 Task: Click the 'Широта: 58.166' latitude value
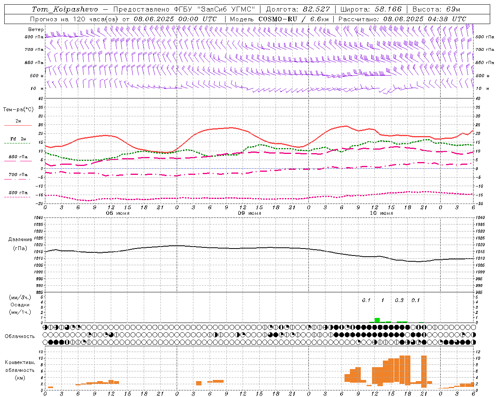pyautogui.click(x=371, y=9)
